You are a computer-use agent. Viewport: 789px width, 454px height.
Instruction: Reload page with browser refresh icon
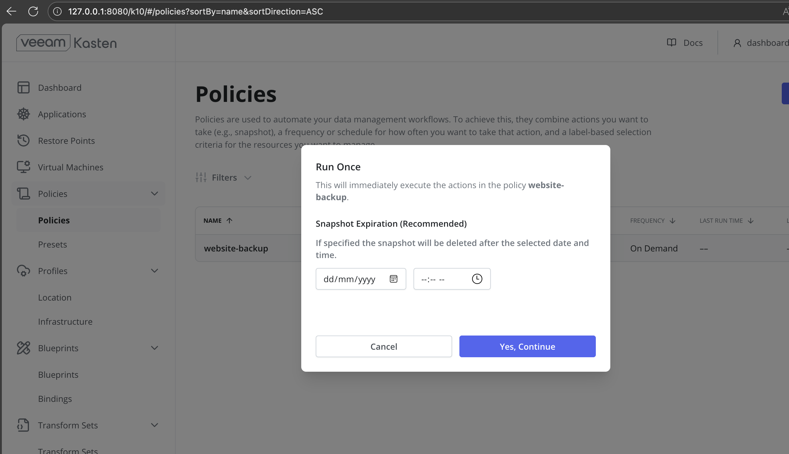tap(33, 11)
